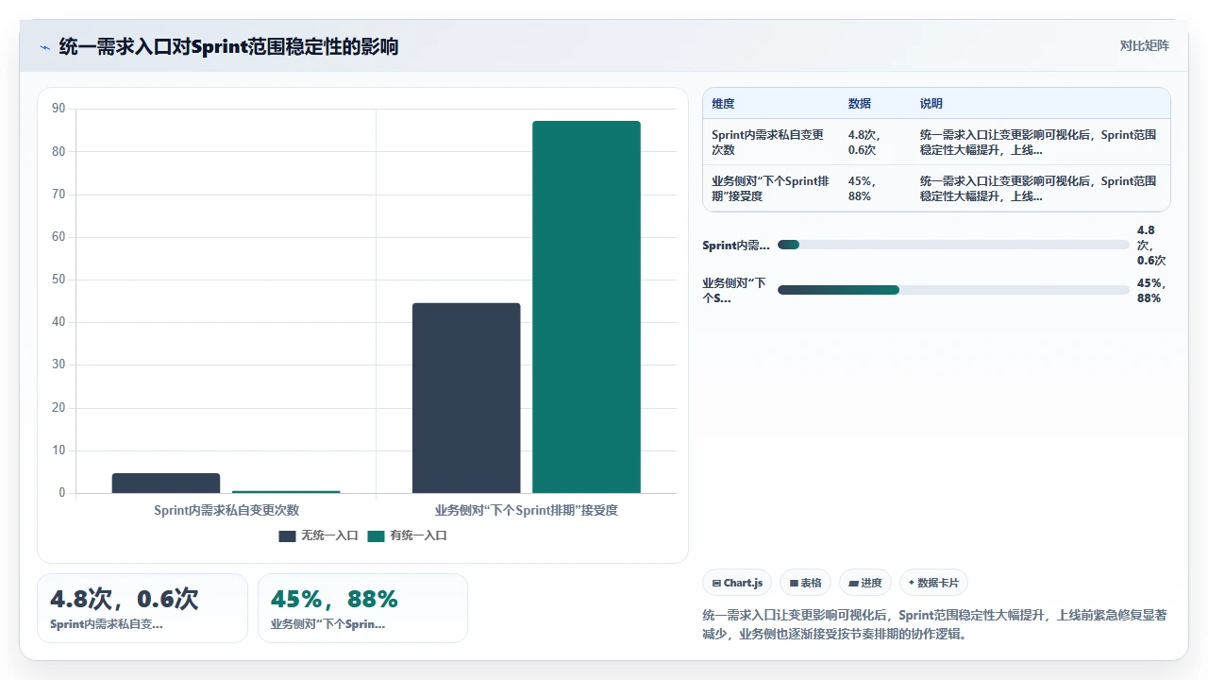Click the 说明 text in the 业务侧 row
This screenshot has width=1208, height=680.
(1038, 189)
